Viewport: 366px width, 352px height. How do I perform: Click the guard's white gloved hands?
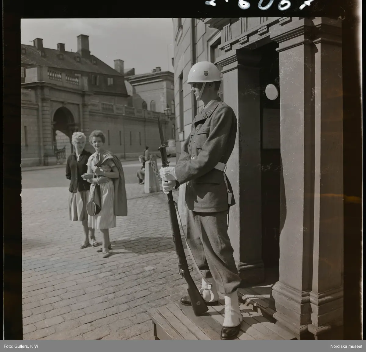(x=169, y=180)
